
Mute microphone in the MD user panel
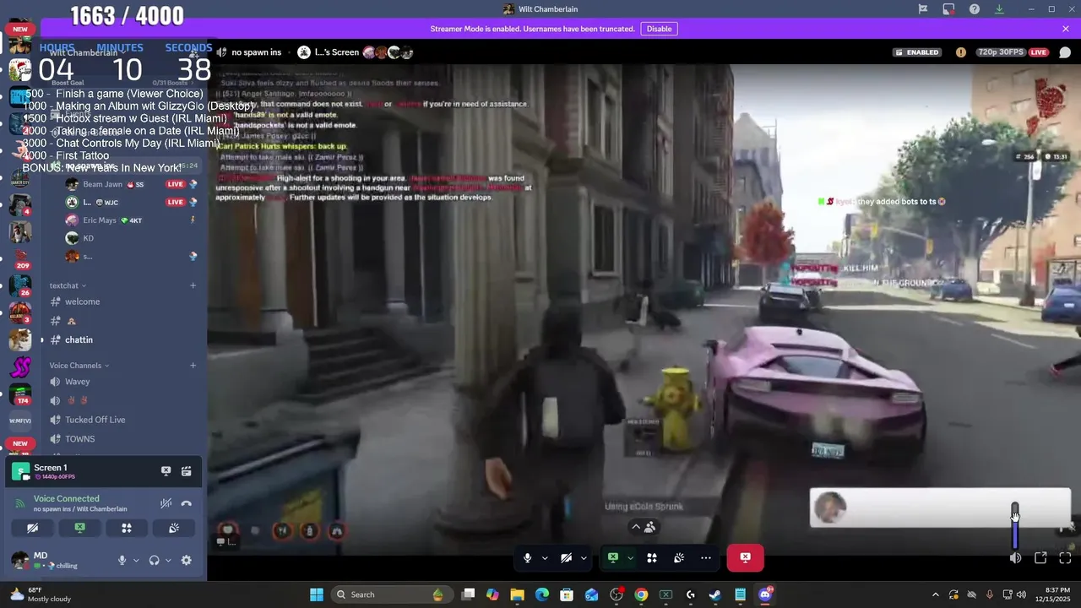[x=122, y=560]
